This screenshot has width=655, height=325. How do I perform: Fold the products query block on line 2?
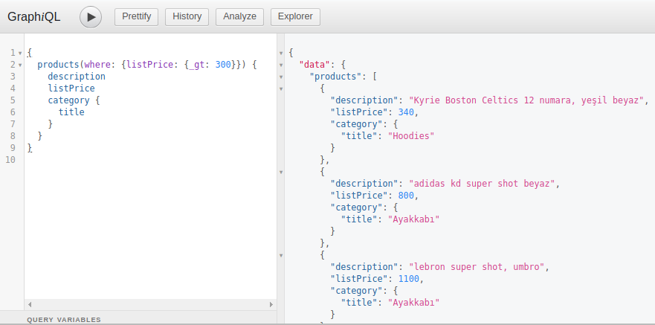tap(20, 65)
